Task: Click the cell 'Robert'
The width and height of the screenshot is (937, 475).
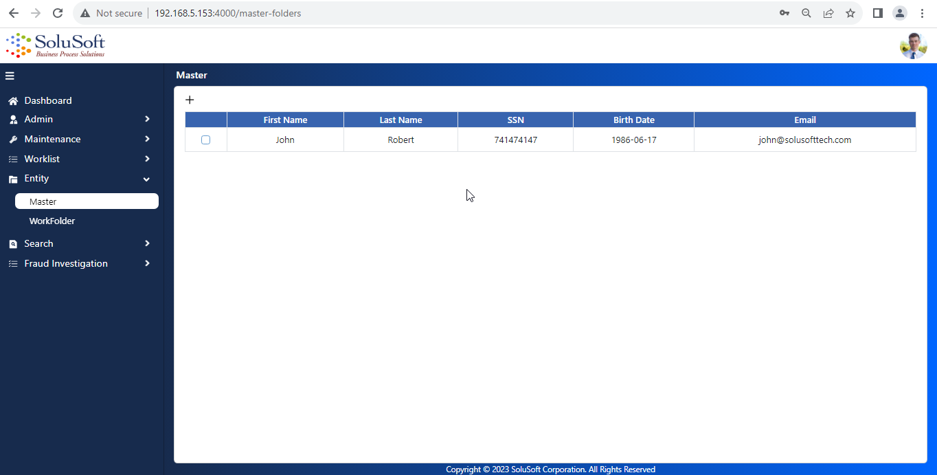Action: tap(400, 140)
